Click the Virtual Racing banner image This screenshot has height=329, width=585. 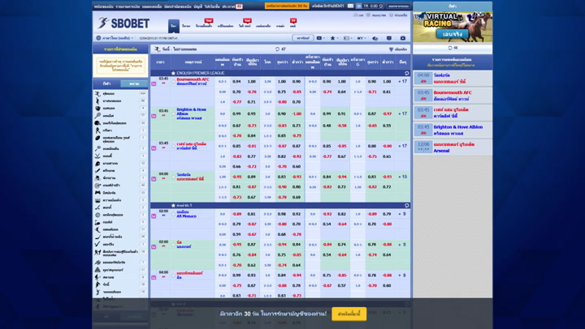coord(453,27)
